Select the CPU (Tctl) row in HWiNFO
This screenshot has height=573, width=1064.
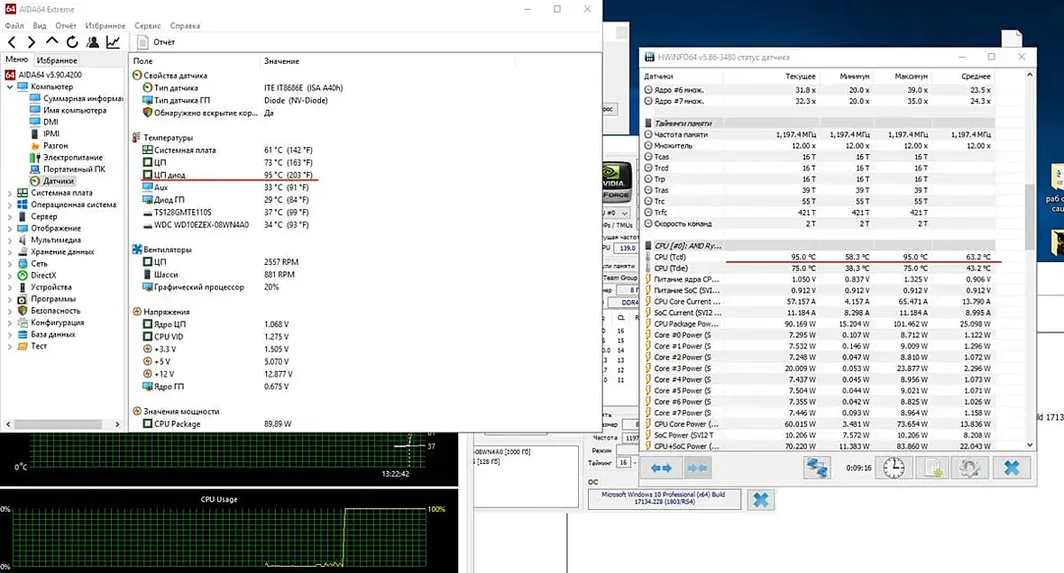[819, 257]
